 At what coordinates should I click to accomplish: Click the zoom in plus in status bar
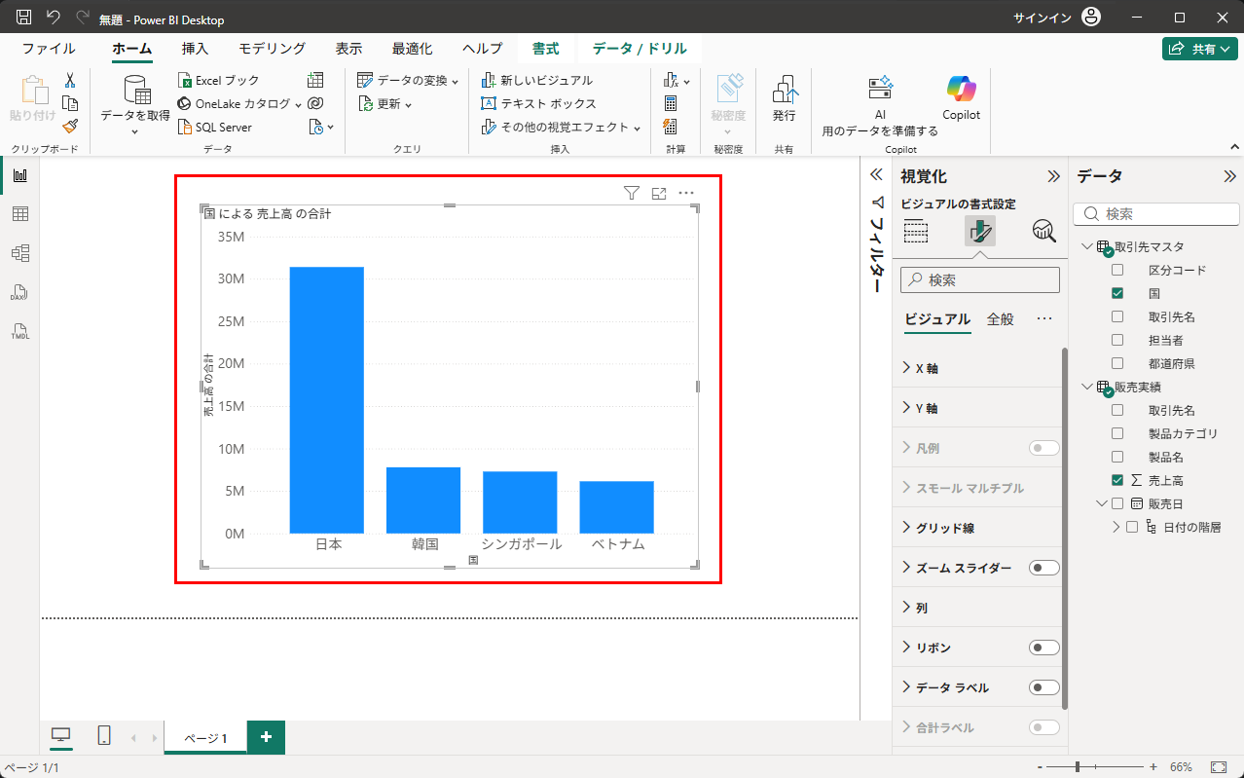(x=1153, y=767)
